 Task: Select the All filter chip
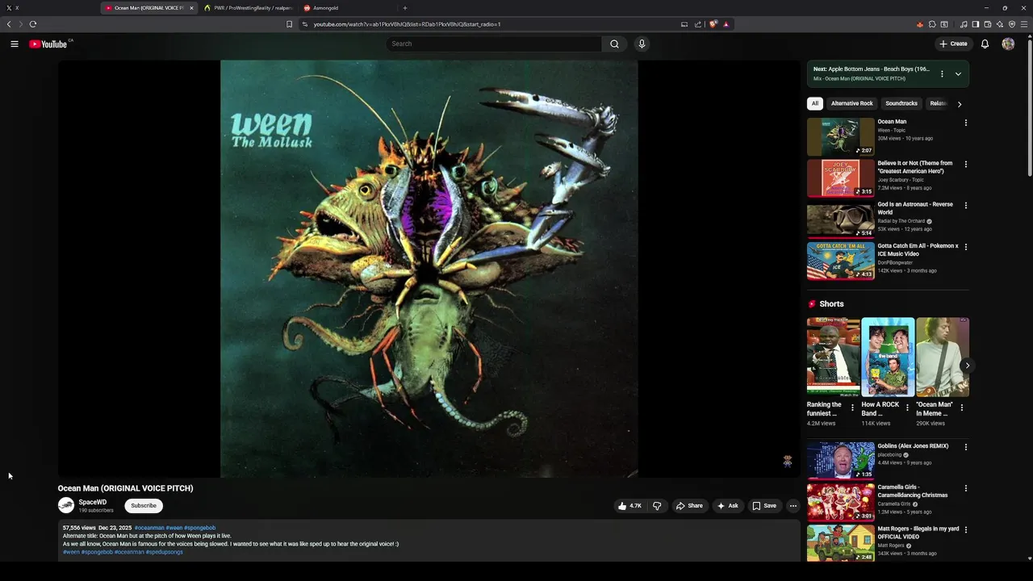coord(815,103)
